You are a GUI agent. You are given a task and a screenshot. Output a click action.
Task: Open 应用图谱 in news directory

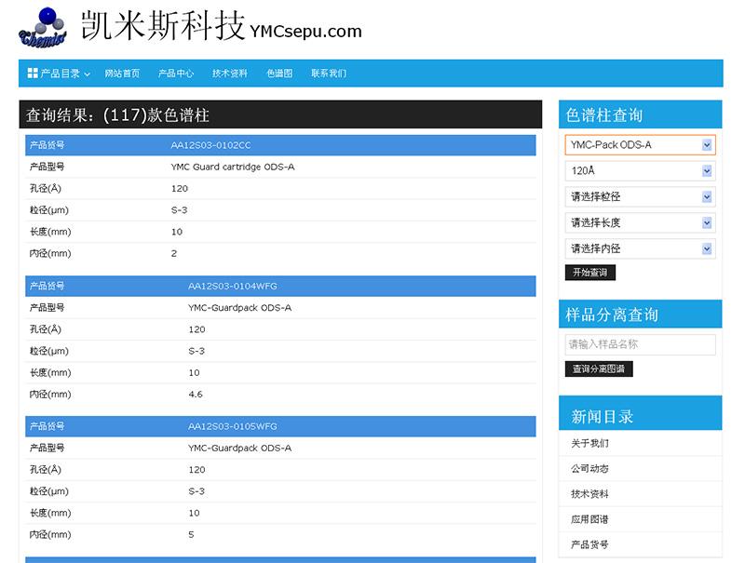(589, 519)
